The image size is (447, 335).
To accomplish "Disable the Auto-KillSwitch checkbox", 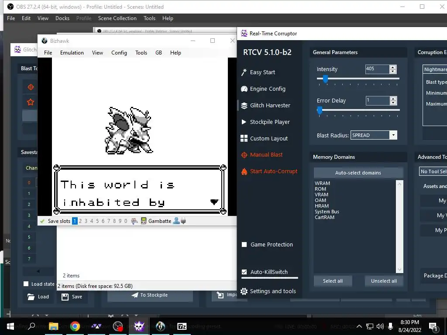I will pyautogui.click(x=244, y=272).
